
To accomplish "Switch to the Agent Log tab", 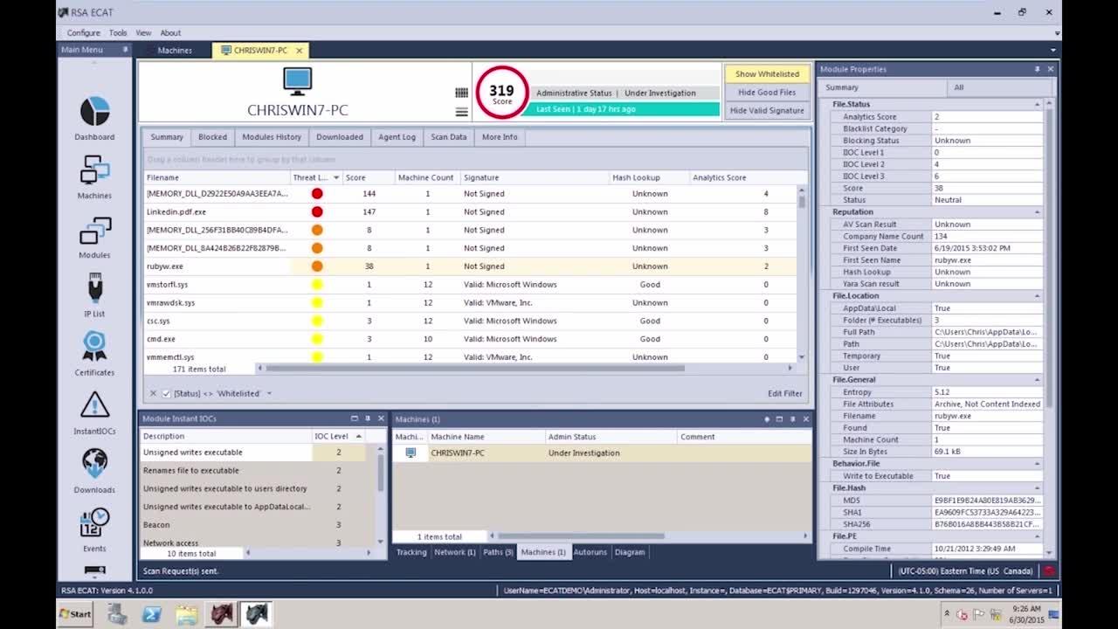I will pos(397,137).
